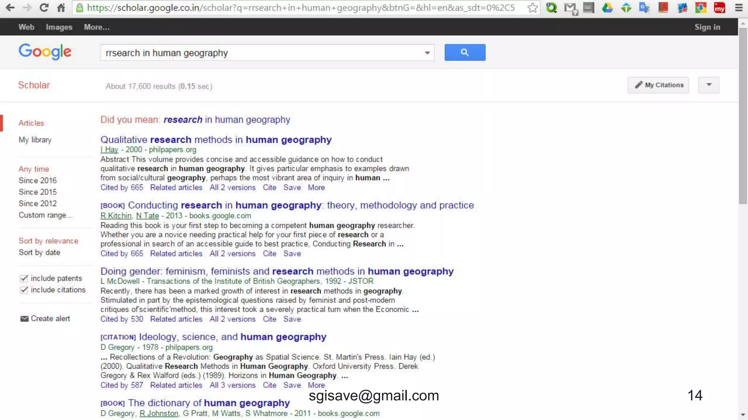Image resolution: width=748 pixels, height=420 pixels.
Task: Click the blue magnifier search button
Action: [465, 52]
